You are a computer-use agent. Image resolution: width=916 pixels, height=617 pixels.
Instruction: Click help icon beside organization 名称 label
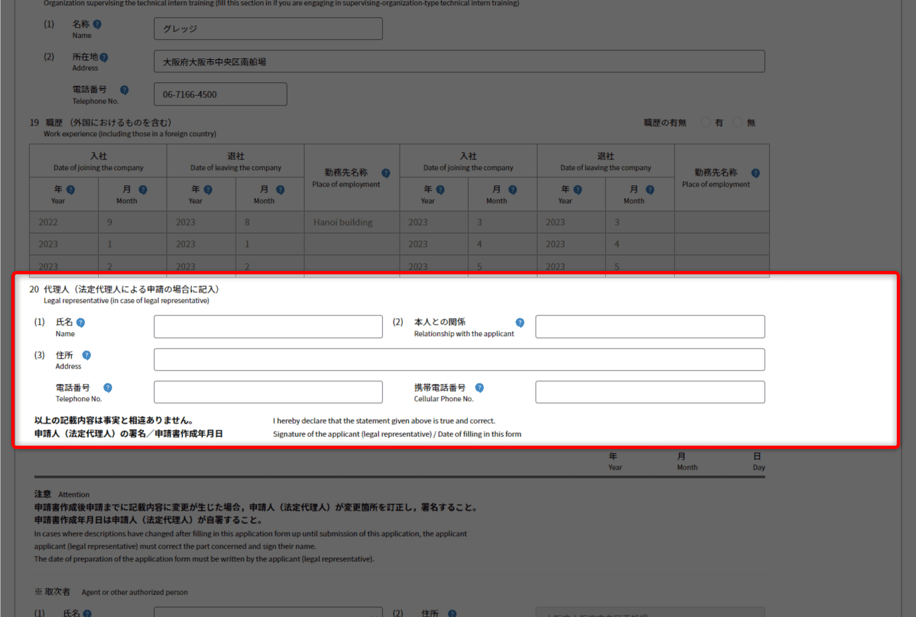click(x=97, y=25)
